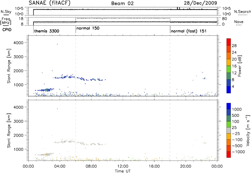
Task: Click the 12:00 time tick label
Action: pyautogui.click(x=123, y=166)
